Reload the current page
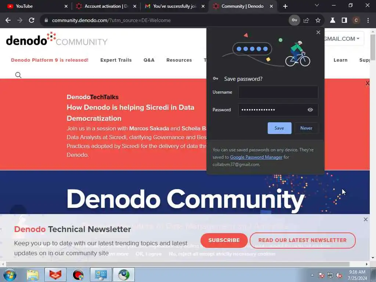The width and height of the screenshot is (376, 282). pyautogui.click(x=32, y=21)
